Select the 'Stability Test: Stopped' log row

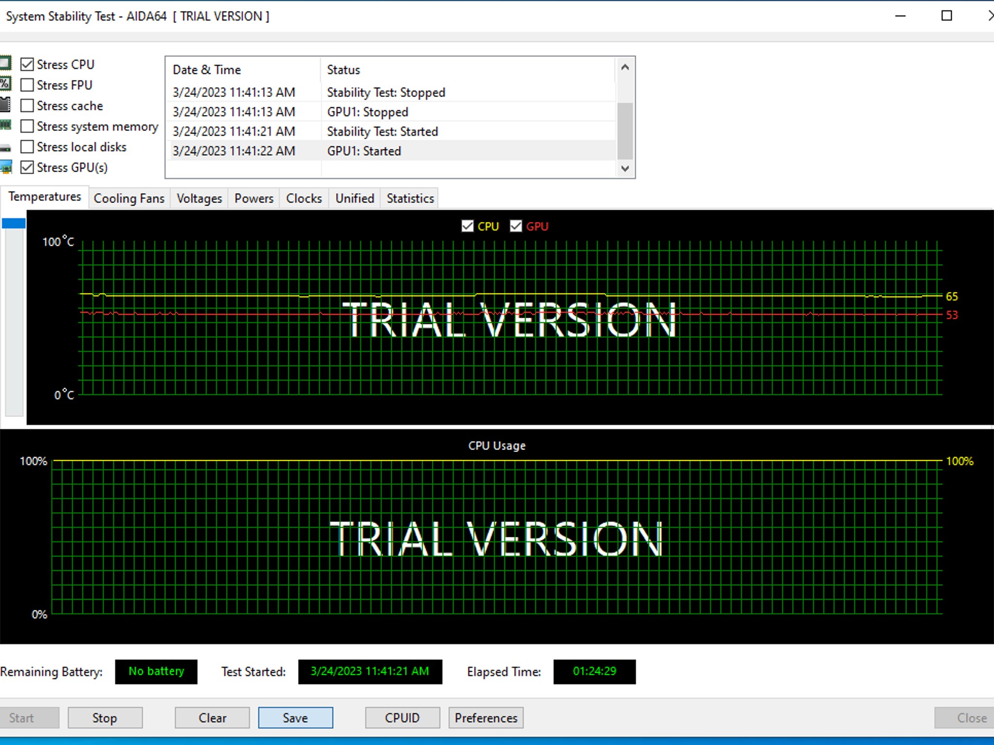click(x=391, y=92)
